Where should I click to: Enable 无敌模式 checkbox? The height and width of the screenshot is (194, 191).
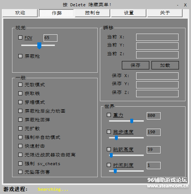point(20,85)
